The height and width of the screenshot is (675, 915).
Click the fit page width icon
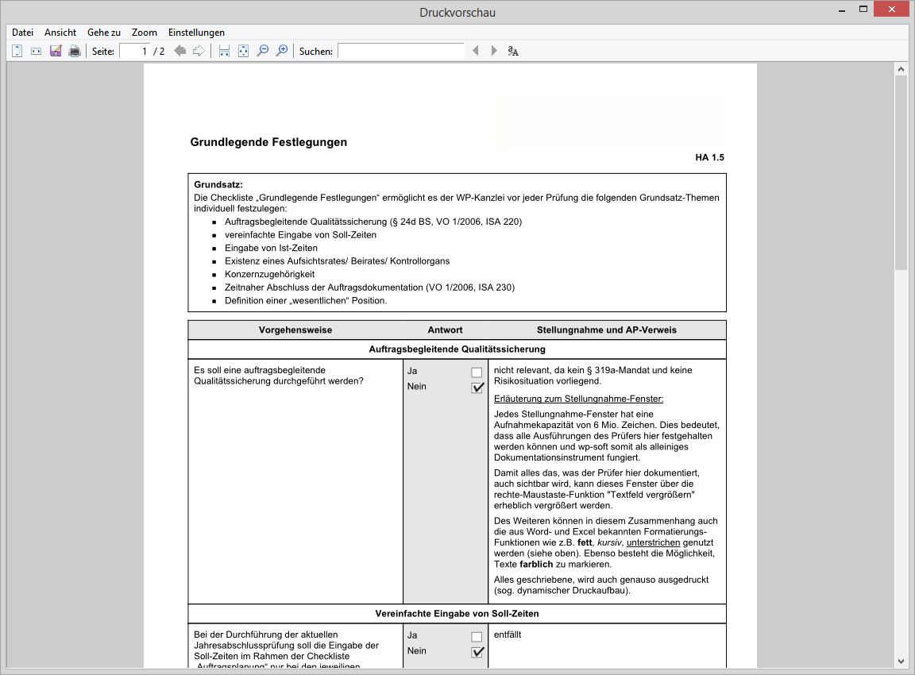pos(36,51)
